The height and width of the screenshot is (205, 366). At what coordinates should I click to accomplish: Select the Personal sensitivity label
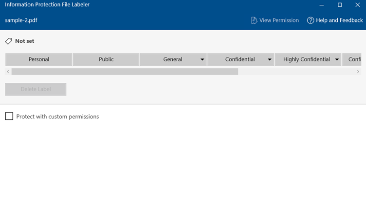[x=39, y=59]
